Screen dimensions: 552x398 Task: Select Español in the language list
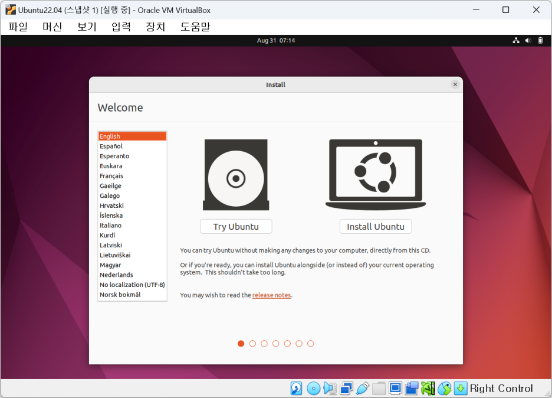(x=132, y=146)
